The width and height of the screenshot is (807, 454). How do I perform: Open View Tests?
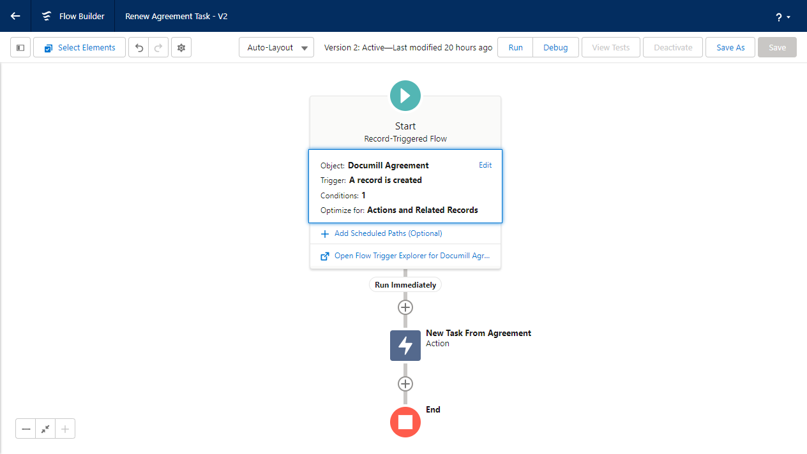(x=610, y=47)
